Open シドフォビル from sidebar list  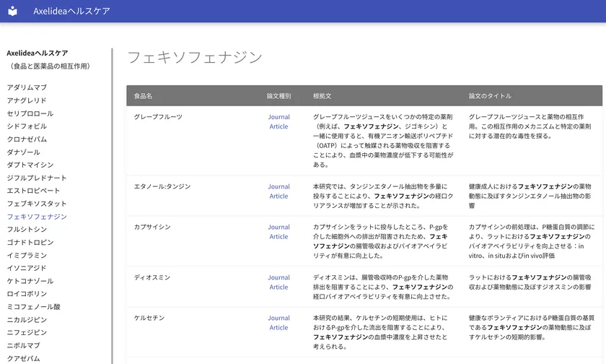(x=27, y=126)
